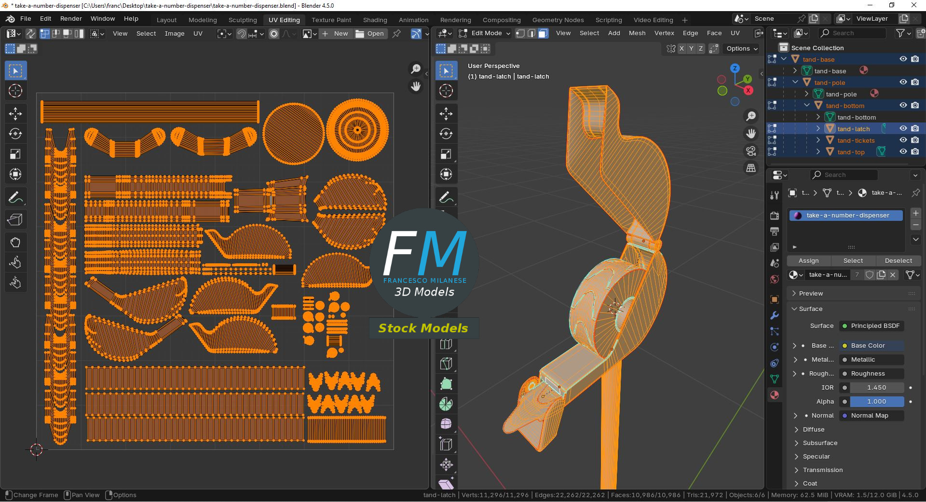The image size is (926, 502).
Task: Collapse the Surface panel
Action: pyautogui.click(x=810, y=309)
